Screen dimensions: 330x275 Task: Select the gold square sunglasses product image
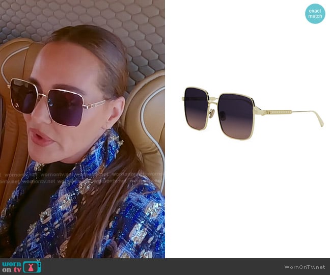coord(253,113)
